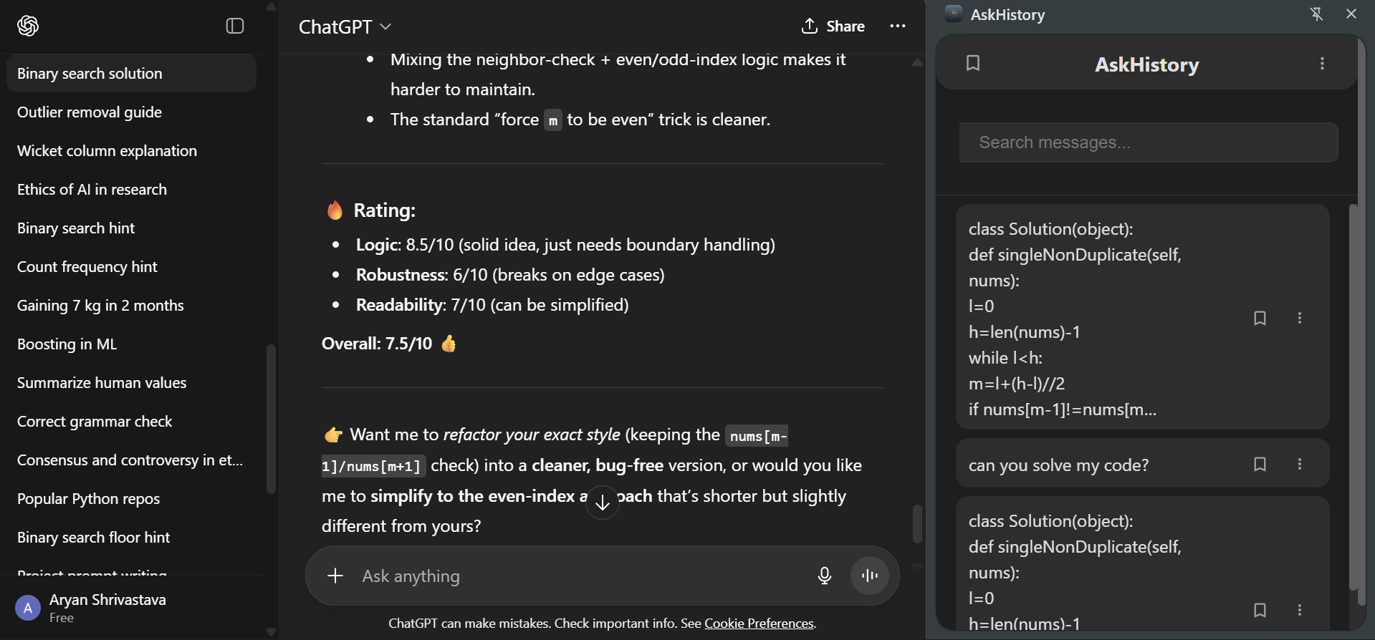1375x640 pixels.
Task: Open the conversation more options menu
Action: 898,26
